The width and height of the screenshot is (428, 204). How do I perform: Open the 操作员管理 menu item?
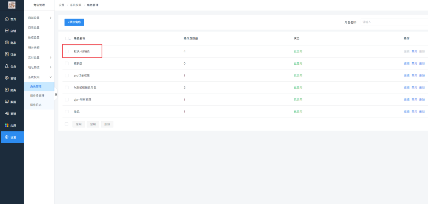37,95
